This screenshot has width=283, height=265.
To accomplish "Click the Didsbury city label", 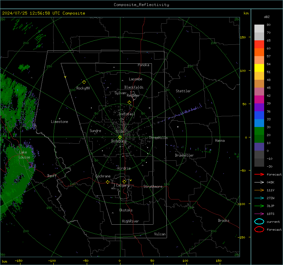I will (x=119, y=141).
